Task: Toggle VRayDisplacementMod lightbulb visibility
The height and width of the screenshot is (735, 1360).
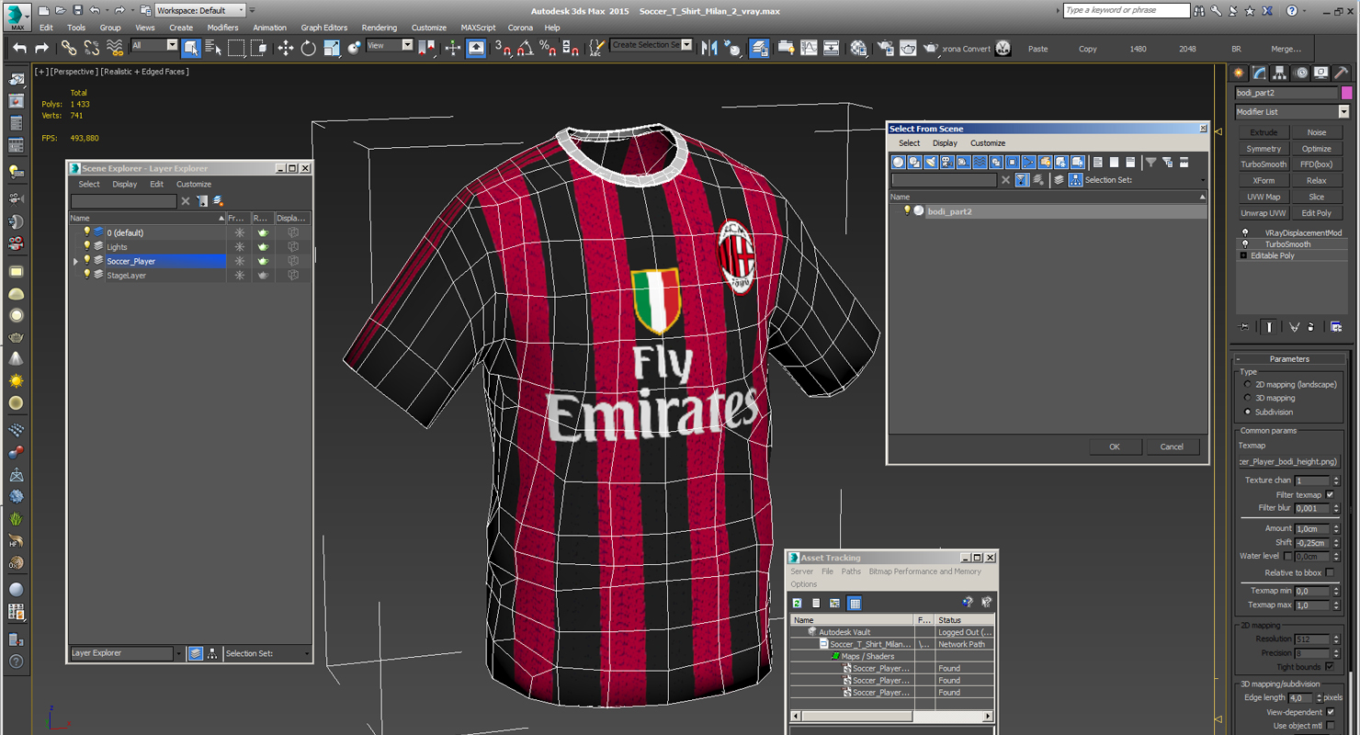Action: pos(1245,233)
